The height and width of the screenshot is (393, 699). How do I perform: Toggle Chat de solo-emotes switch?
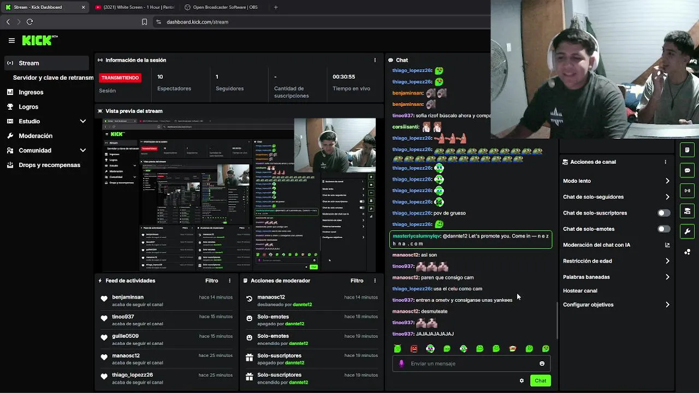point(664,229)
